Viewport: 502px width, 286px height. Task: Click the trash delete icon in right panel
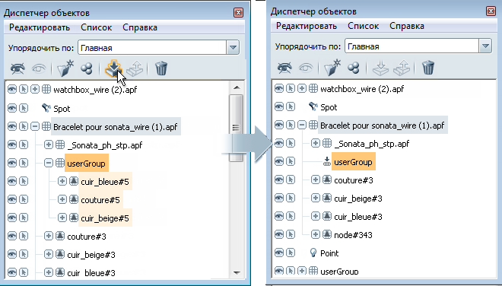pos(428,67)
